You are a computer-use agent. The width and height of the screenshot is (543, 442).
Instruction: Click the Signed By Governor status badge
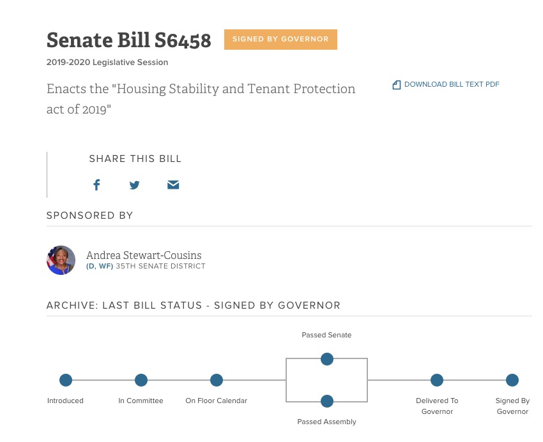(280, 40)
